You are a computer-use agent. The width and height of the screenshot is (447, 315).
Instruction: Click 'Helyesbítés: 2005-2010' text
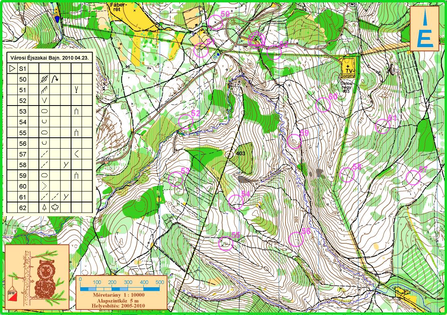(118, 306)
